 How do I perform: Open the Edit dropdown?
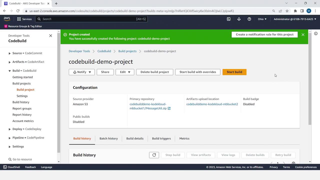[x=125, y=72]
